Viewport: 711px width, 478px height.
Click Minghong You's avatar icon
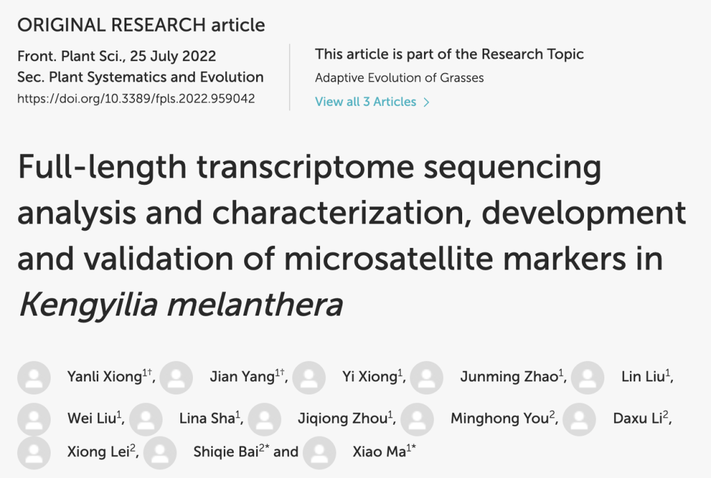click(x=417, y=419)
